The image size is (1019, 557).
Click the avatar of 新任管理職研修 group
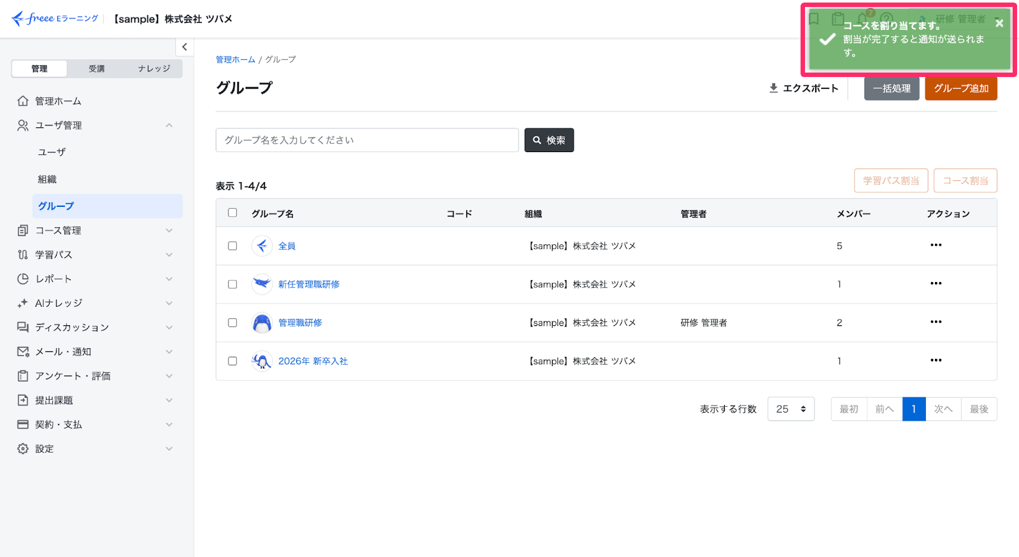262,284
